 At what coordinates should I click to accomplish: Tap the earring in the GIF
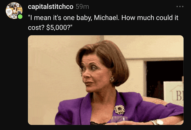[112, 79]
